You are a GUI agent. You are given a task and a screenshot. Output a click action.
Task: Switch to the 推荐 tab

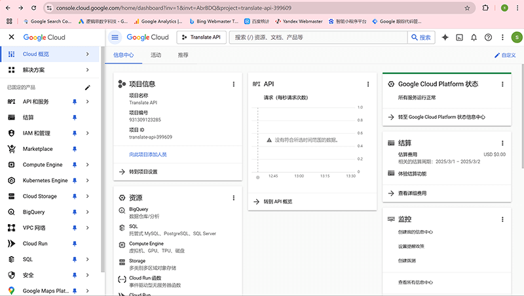[183, 55]
